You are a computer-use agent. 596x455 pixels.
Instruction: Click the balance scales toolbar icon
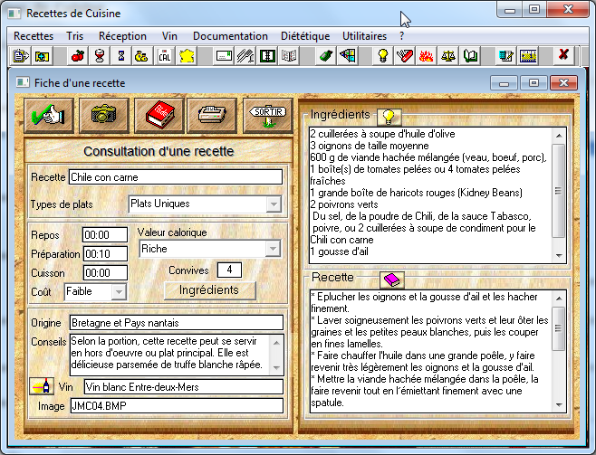point(448,56)
